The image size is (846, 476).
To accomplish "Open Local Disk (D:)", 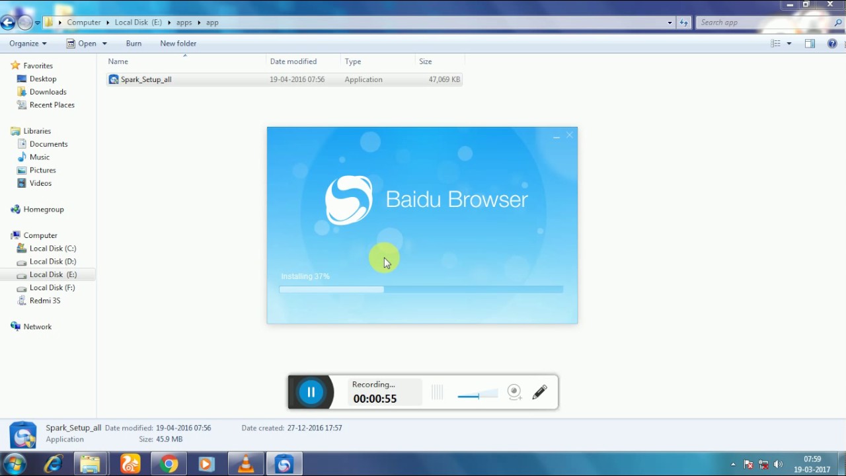I will (53, 262).
